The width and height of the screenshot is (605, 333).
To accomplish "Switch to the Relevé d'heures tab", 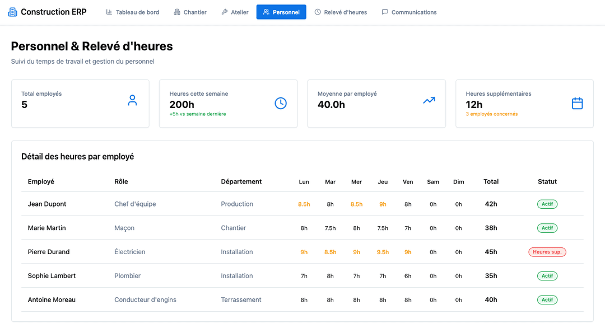I will 341,12.
